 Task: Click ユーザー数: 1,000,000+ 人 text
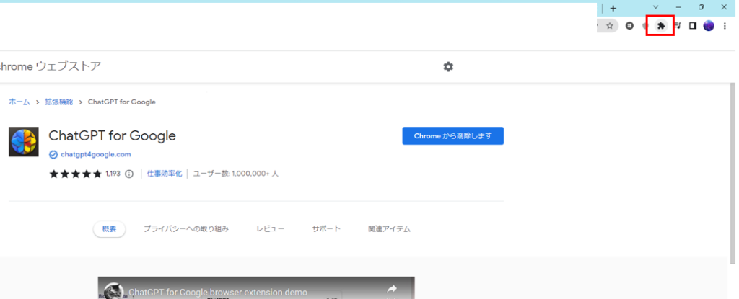tap(236, 174)
